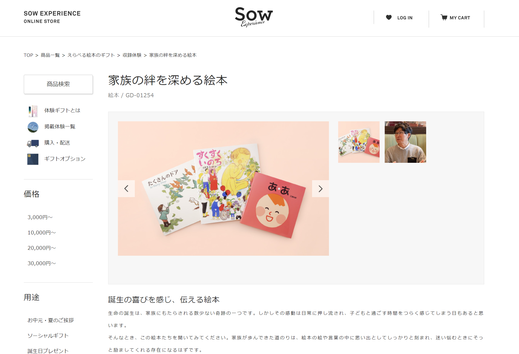Click the paraglider round icon

(x=33, y=127)
